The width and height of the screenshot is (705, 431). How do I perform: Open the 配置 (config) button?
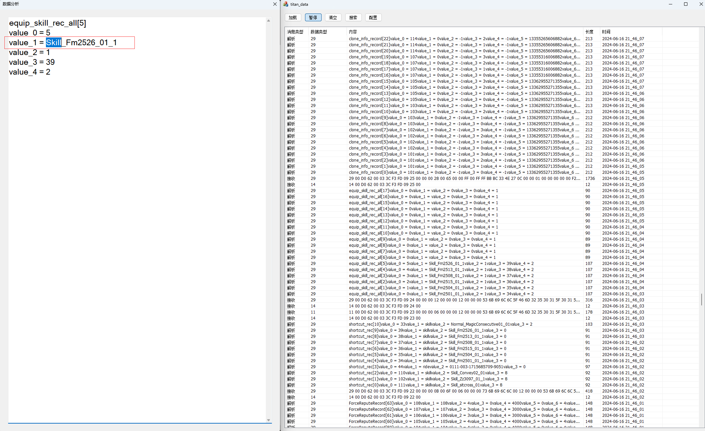coord(373,18)
